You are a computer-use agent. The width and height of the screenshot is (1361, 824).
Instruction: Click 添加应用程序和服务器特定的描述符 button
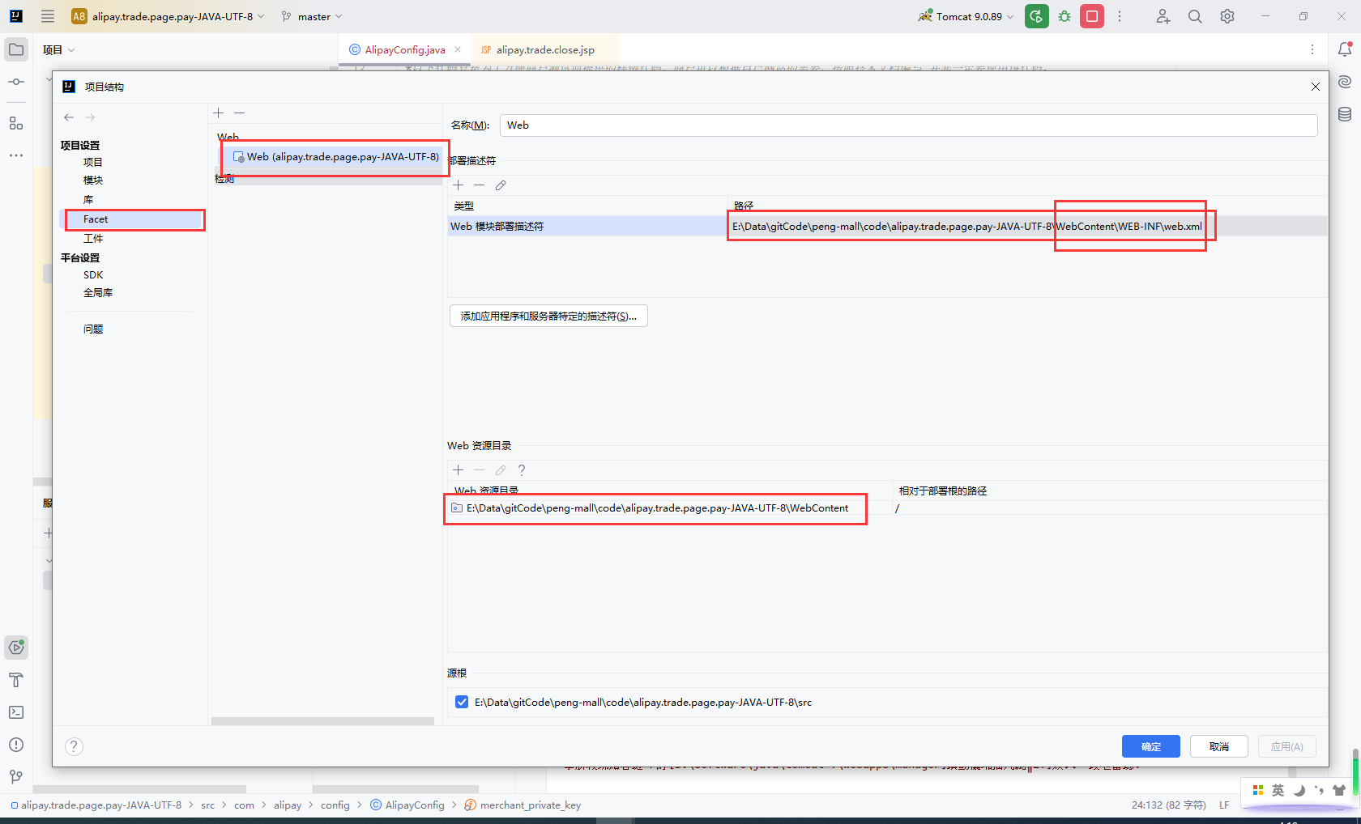pyautogui.click(x=548, y=316)
